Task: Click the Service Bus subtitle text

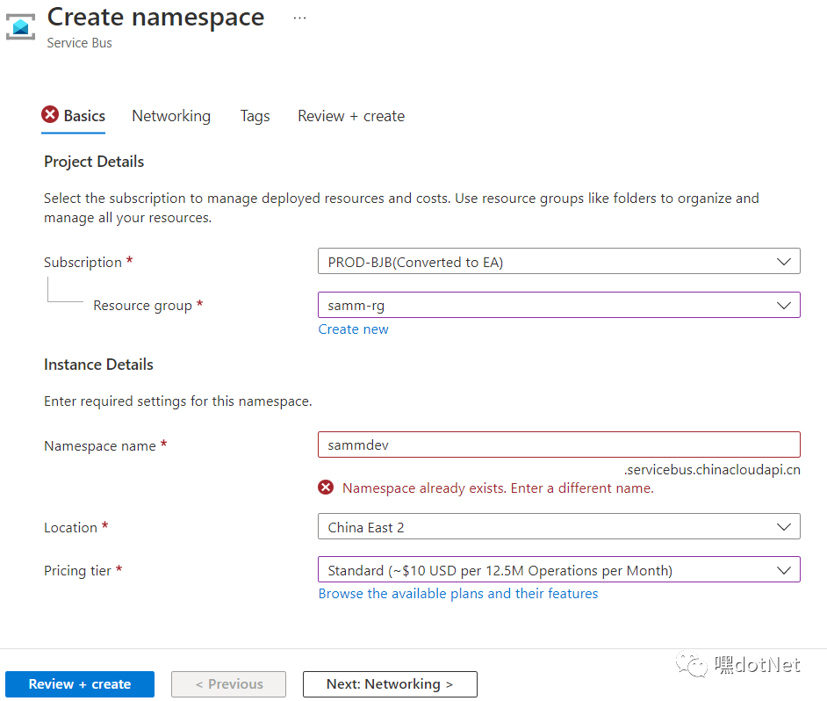Action: coord(79,43)
